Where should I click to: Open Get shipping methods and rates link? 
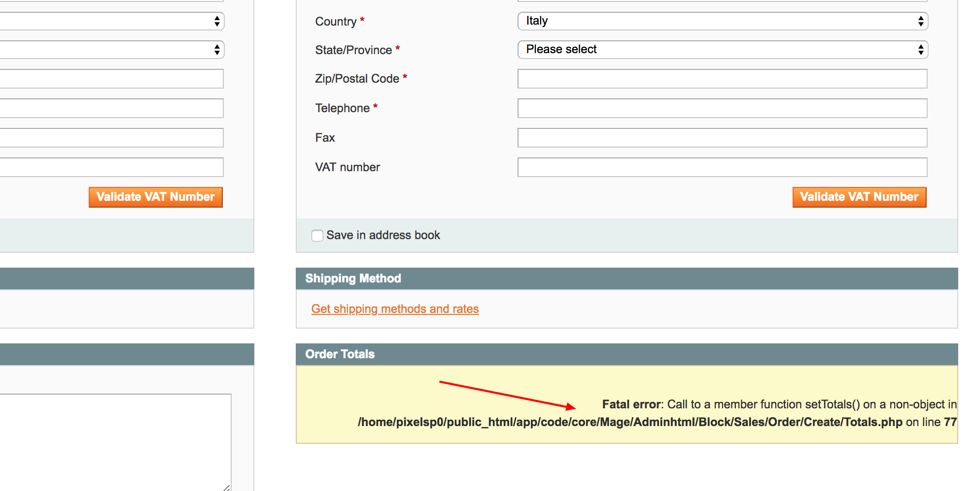pos(394,309)
